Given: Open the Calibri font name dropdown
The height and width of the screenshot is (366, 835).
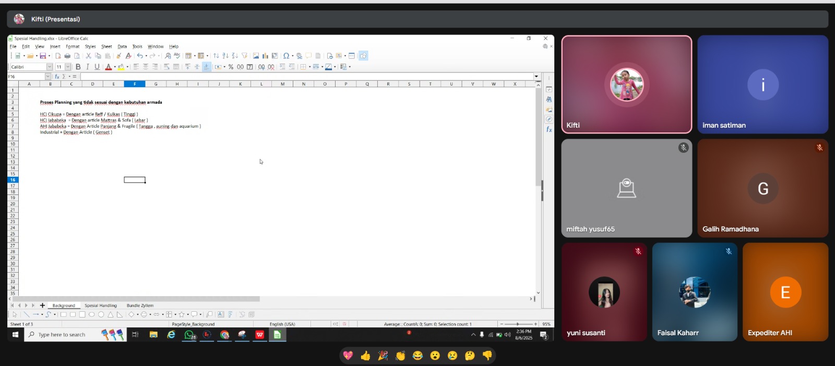Looking at the screenshot, I should 50,67.
